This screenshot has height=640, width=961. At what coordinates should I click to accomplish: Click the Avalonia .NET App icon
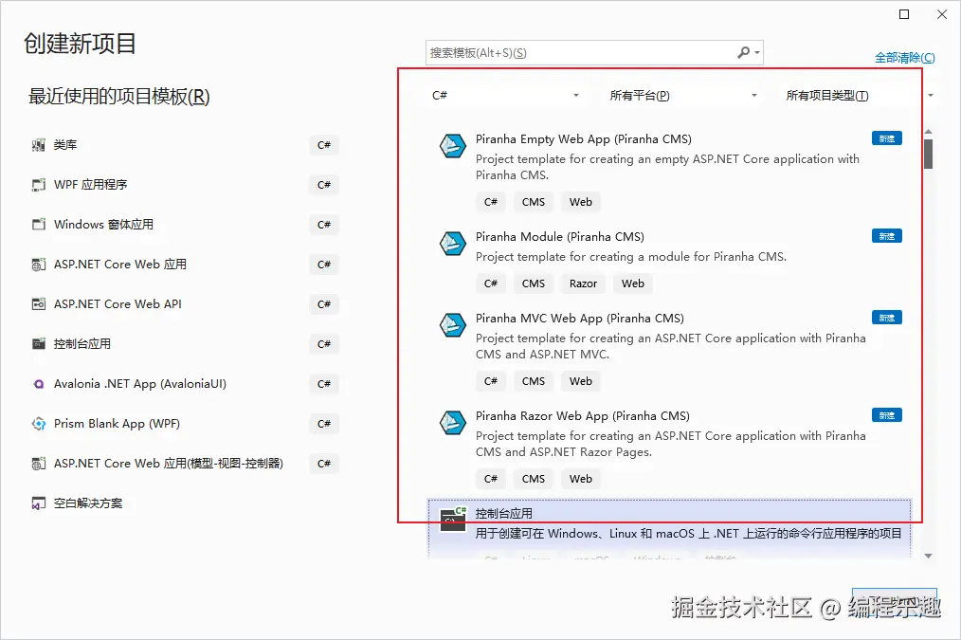39,384
